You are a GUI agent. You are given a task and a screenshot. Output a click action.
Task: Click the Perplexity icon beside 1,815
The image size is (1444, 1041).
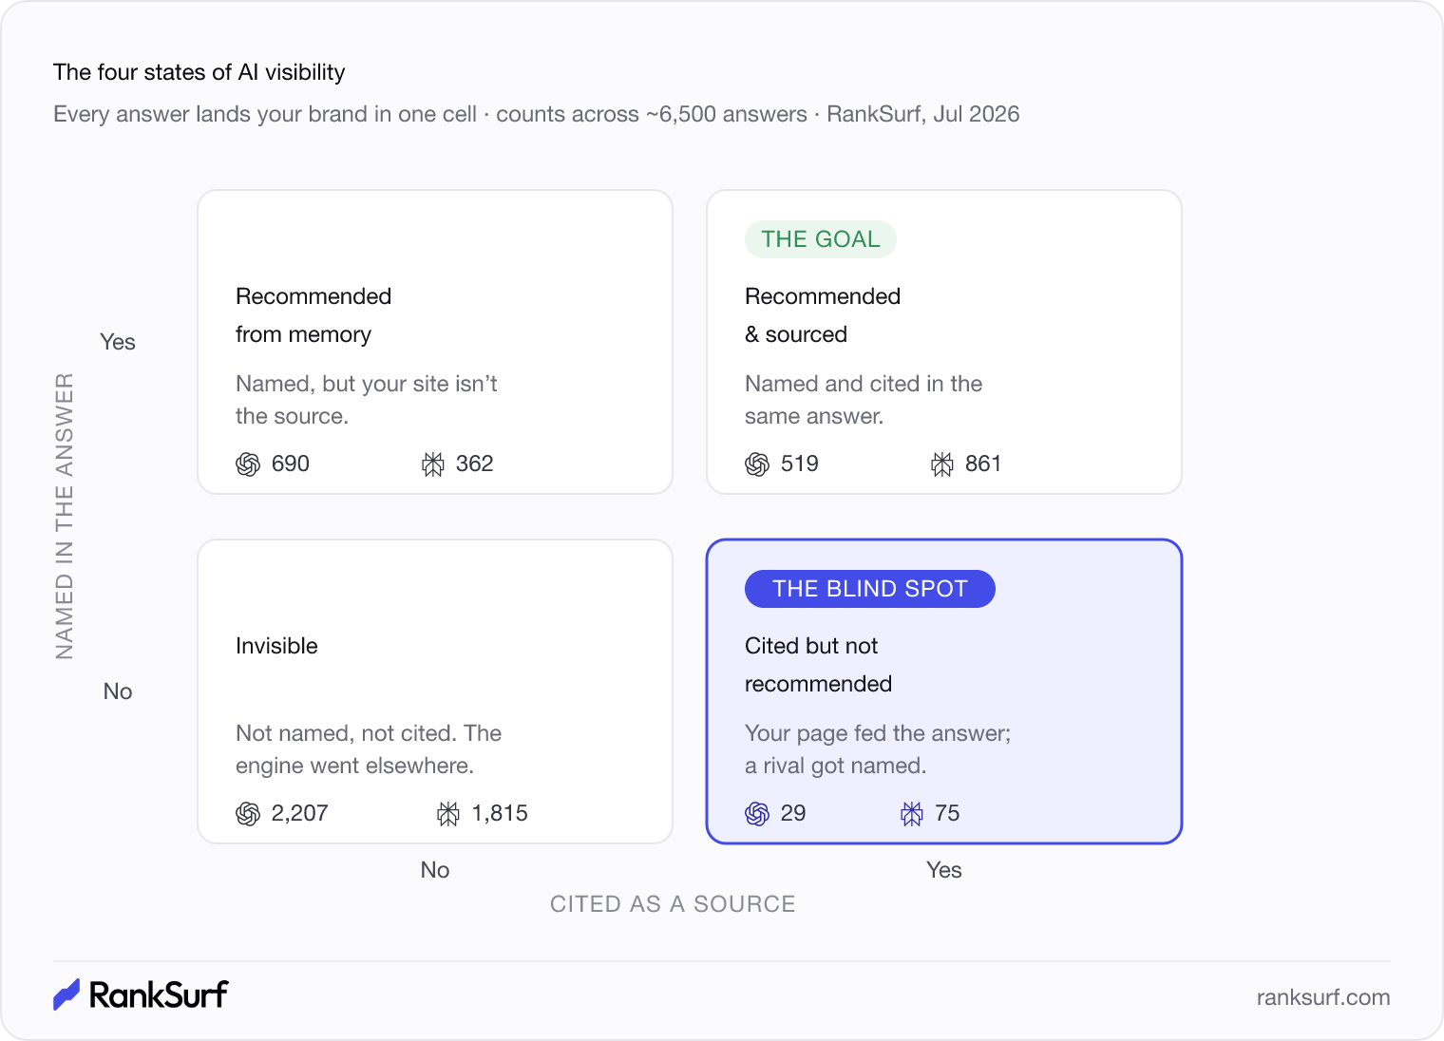tap(448, 814)
